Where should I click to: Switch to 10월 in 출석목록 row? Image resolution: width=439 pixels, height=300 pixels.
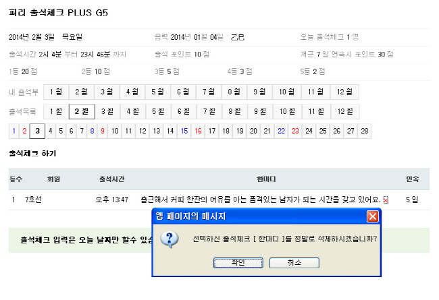286,111
